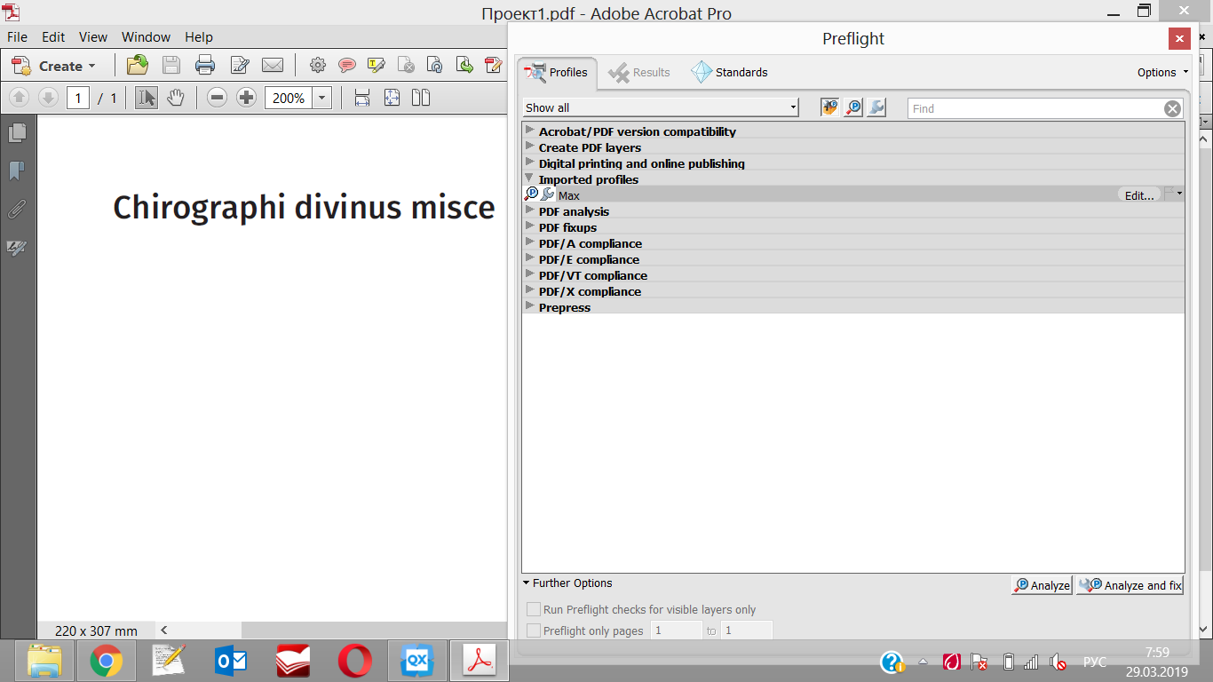
Task: Toggle Run Preflight checks for visible layers only
Action: coord(534,609)
